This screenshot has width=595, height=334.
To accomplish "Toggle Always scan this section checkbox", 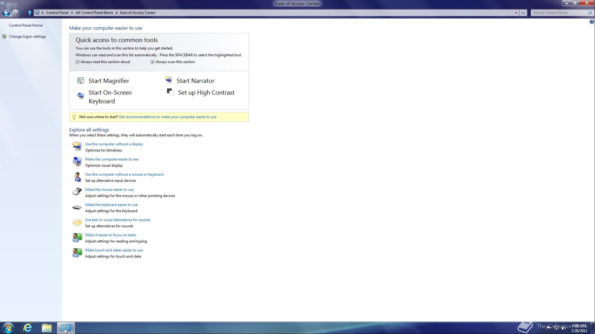I will pos(152,62).
